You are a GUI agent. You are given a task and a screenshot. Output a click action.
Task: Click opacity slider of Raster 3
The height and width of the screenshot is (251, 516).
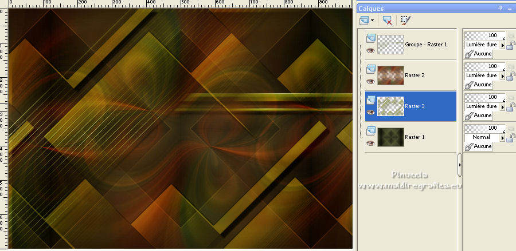coord(485,97)
